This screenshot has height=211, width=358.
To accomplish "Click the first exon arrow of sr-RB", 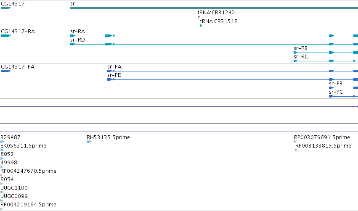I will [296, 53].
